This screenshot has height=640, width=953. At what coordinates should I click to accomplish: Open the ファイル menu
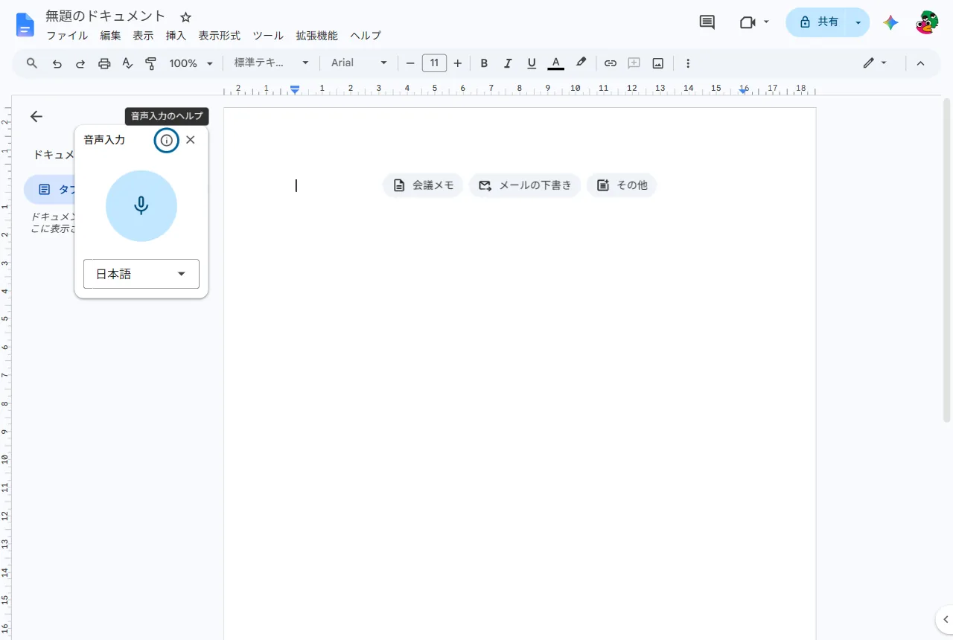point(67,36)
